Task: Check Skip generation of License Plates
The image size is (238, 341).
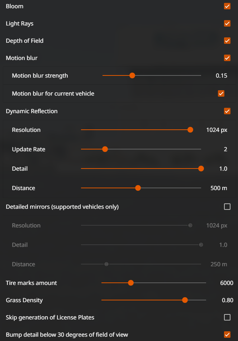Action: coord(227,317)
